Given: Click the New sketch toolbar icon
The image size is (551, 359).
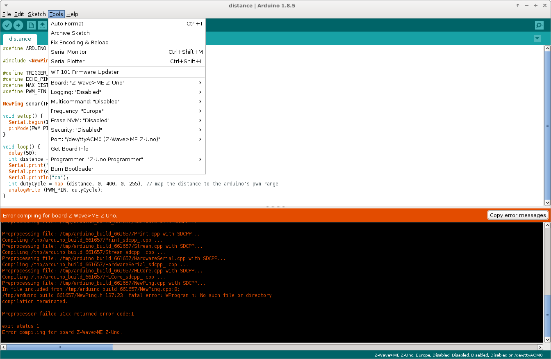Looking at the screenshot, I should (31, 25).
